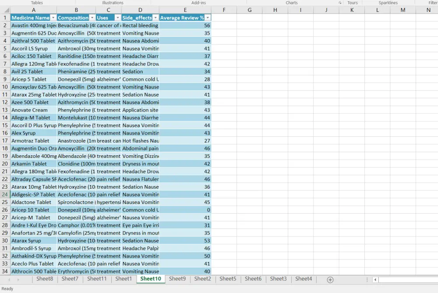
Task: Click Erythromycin composition cell
Action: coord(76,272)
